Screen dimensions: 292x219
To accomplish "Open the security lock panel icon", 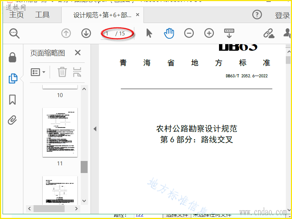I will tap(12, 57).
